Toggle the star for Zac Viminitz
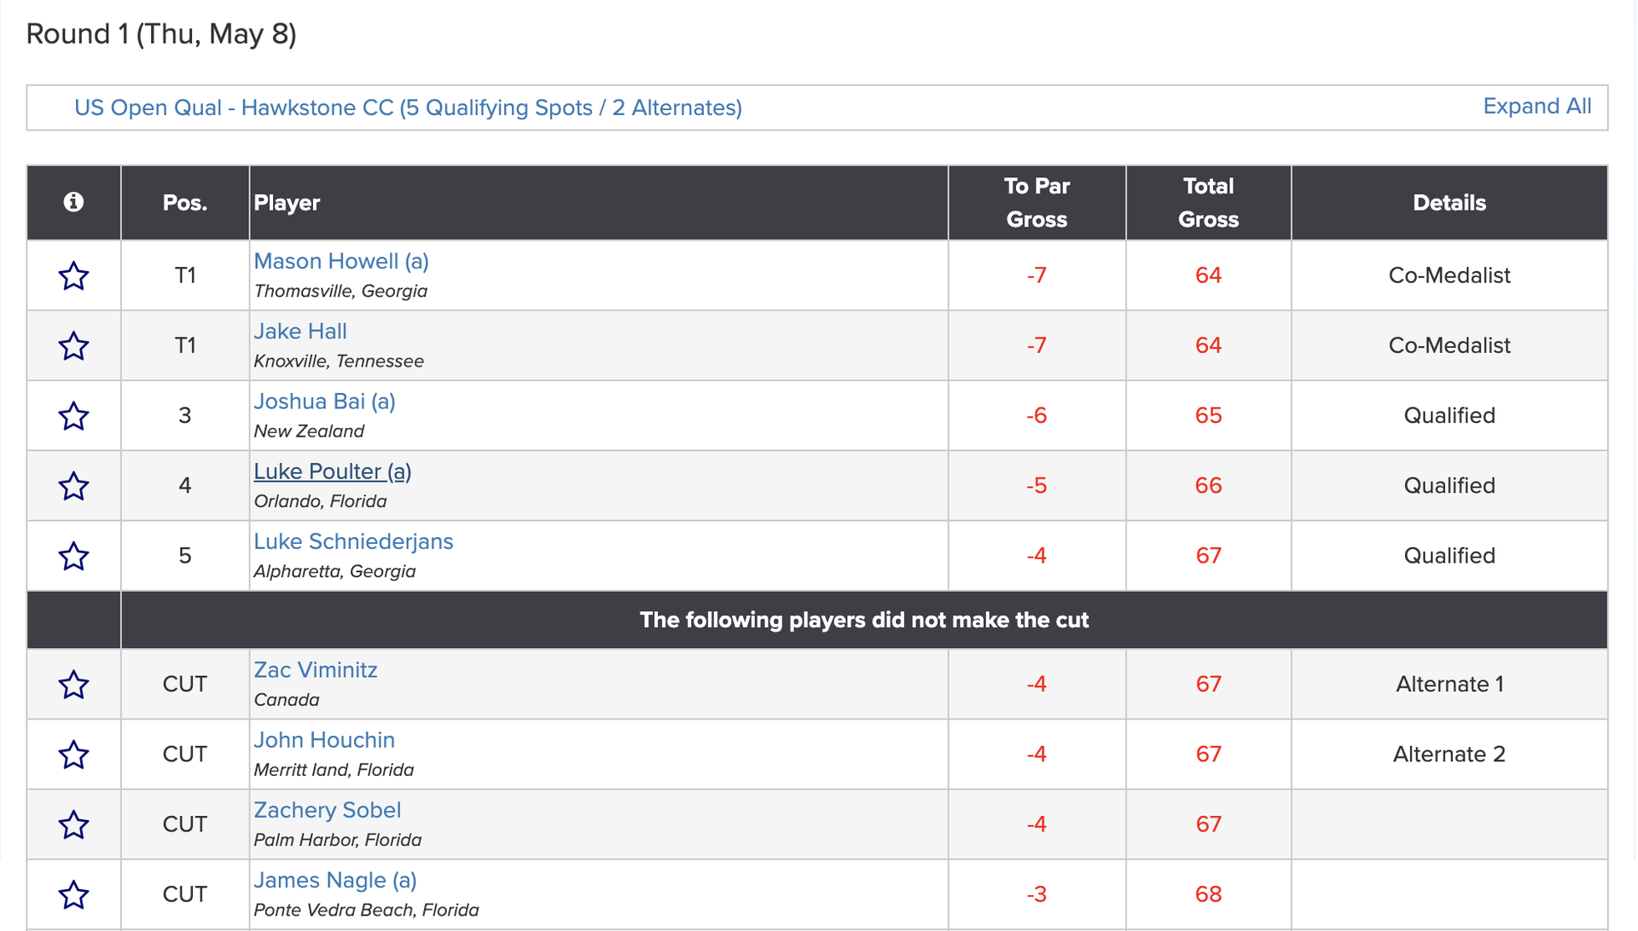The image size is (1638, 931). [x=73, y=685]
